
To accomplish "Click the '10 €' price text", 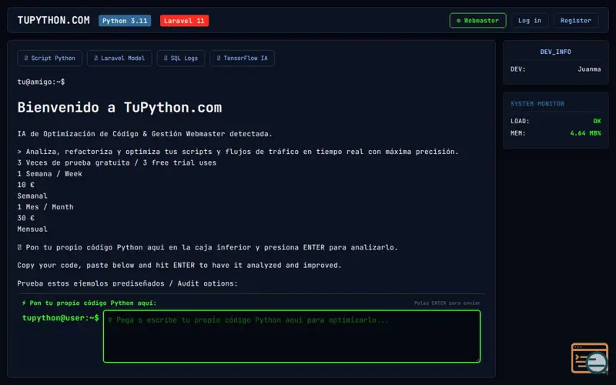I will point(25,185).
